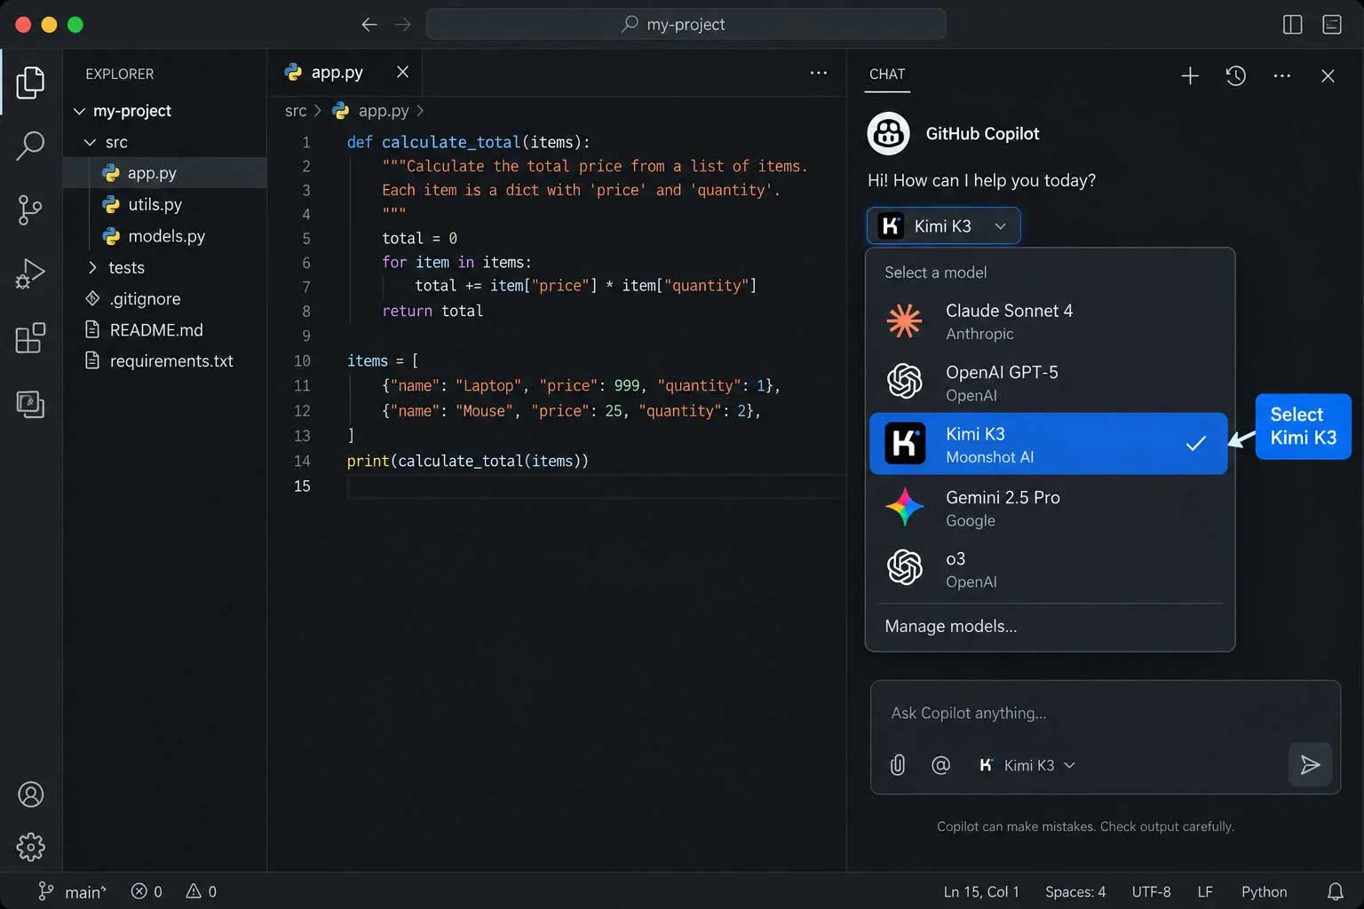
Task: Select the CHAT panel tab
Action: [x=887, y=75]
